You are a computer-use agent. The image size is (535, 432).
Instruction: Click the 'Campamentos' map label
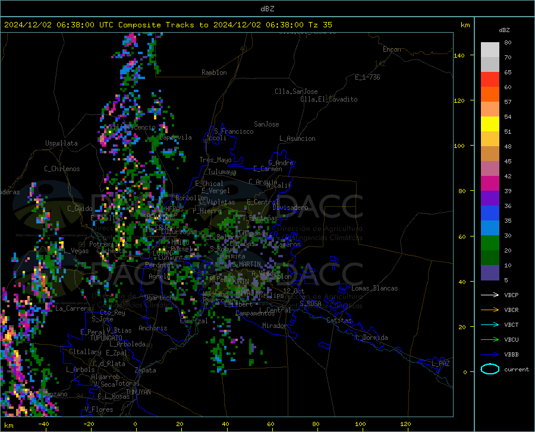[x=255, y=313]
